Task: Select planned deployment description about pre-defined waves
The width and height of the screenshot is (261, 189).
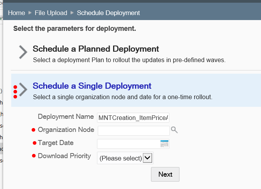Action: pyautogui.click(x=129, y=60)
